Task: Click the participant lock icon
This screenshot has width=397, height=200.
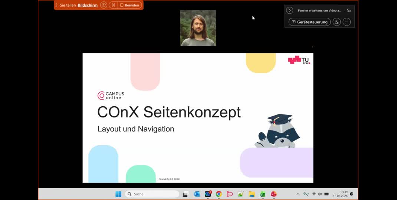Action: coord(337,22)
